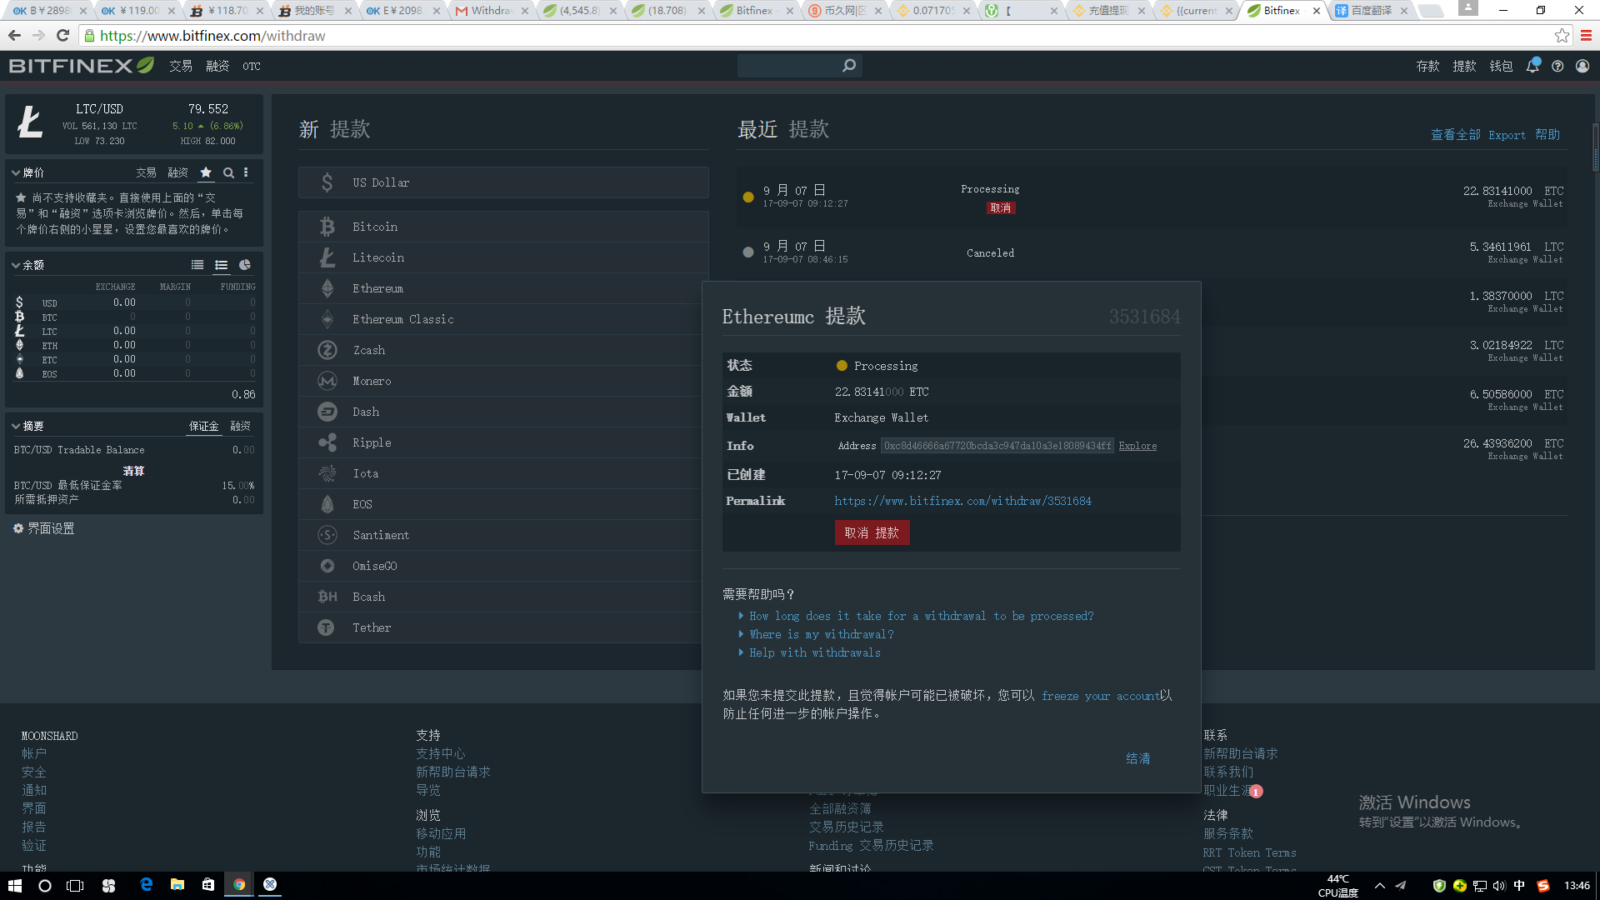Open Chrome from the taskbar

click(239, 885)
